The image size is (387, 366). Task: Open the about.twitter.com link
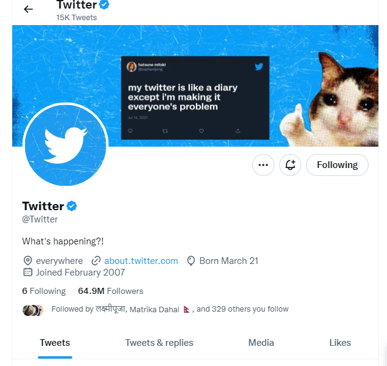pyautogui.click(x=141, y=261)
